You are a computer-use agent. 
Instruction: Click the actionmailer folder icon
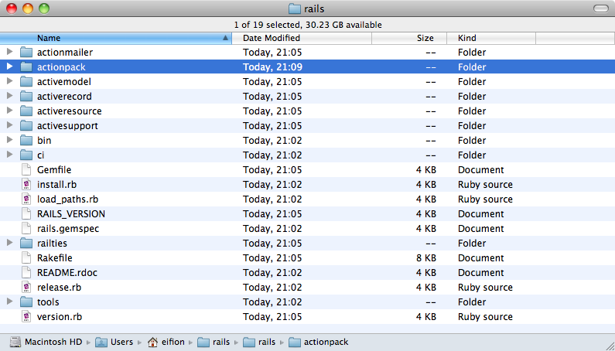click(26, 52)
